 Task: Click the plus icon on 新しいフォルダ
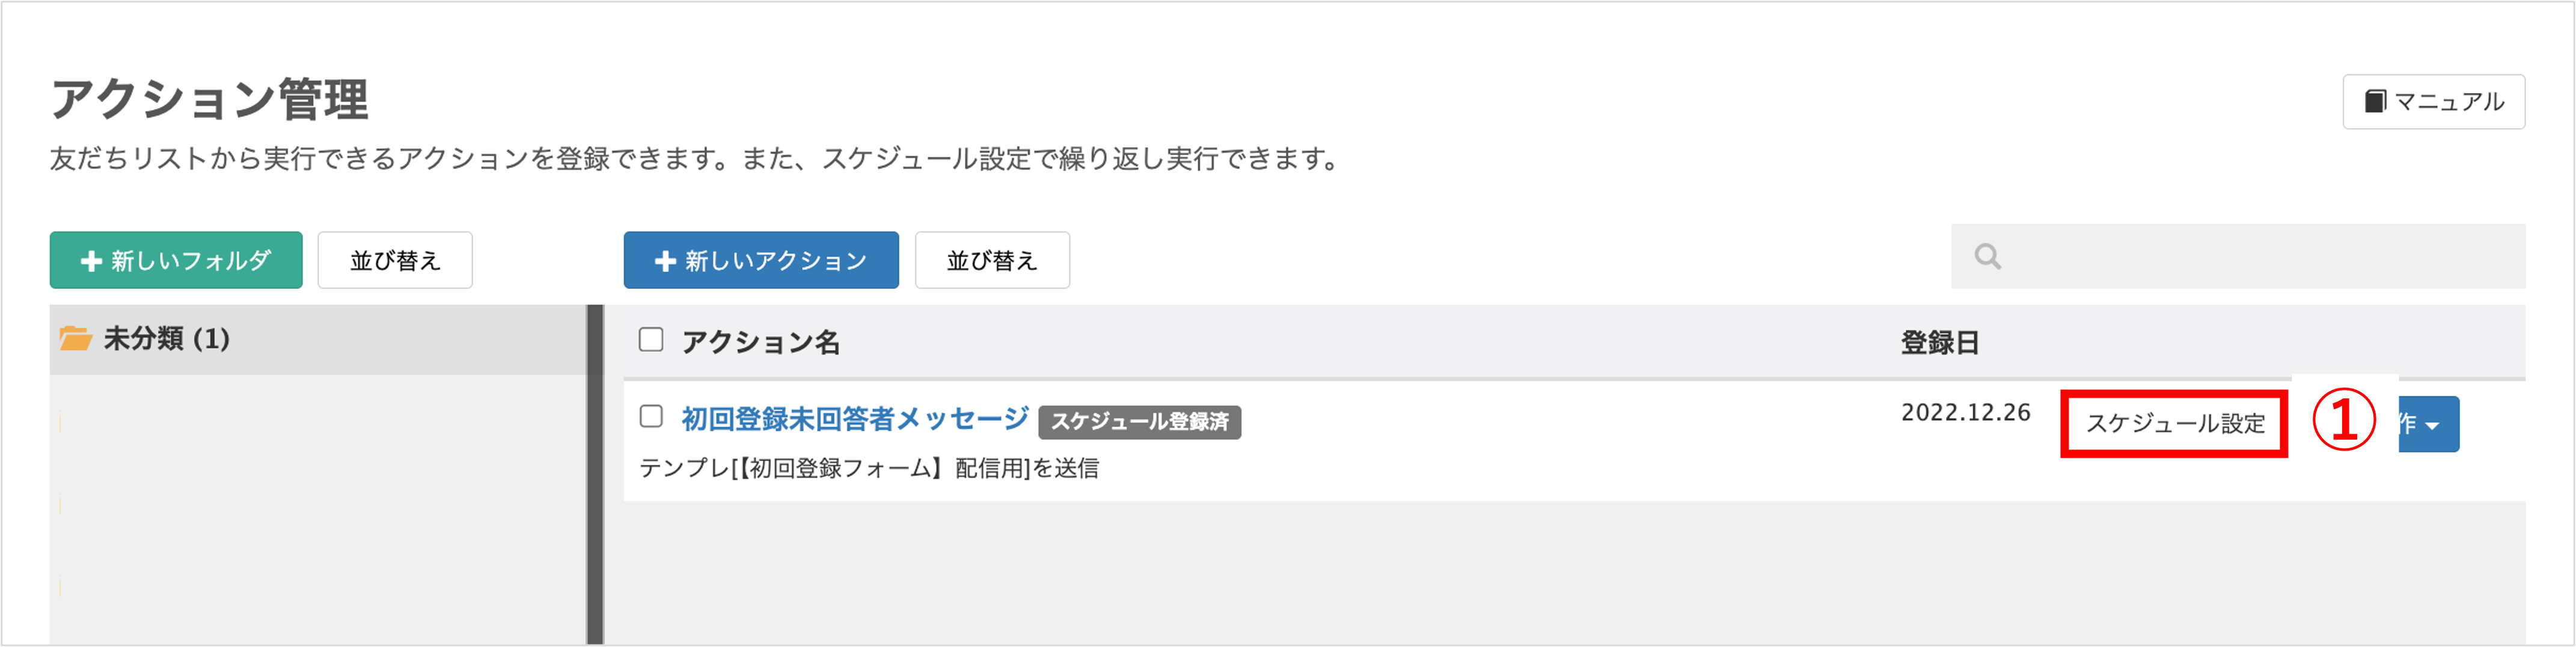click(x=91, y=261)
